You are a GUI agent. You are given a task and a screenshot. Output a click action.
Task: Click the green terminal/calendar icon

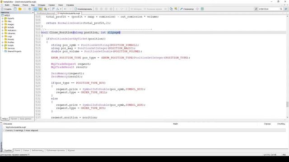tap(202, 9)
